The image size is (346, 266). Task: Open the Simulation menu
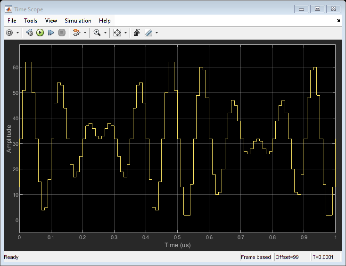(x=78, y=21)
